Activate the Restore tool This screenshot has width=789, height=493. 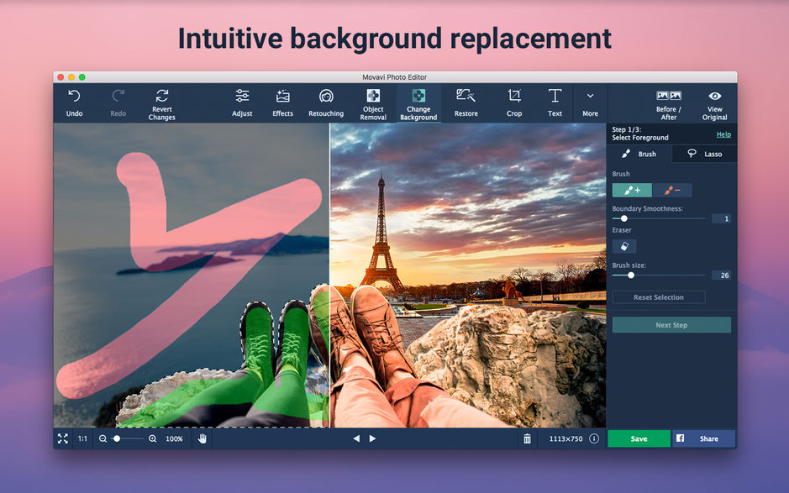pyautogui.click(x=466, y=102)
